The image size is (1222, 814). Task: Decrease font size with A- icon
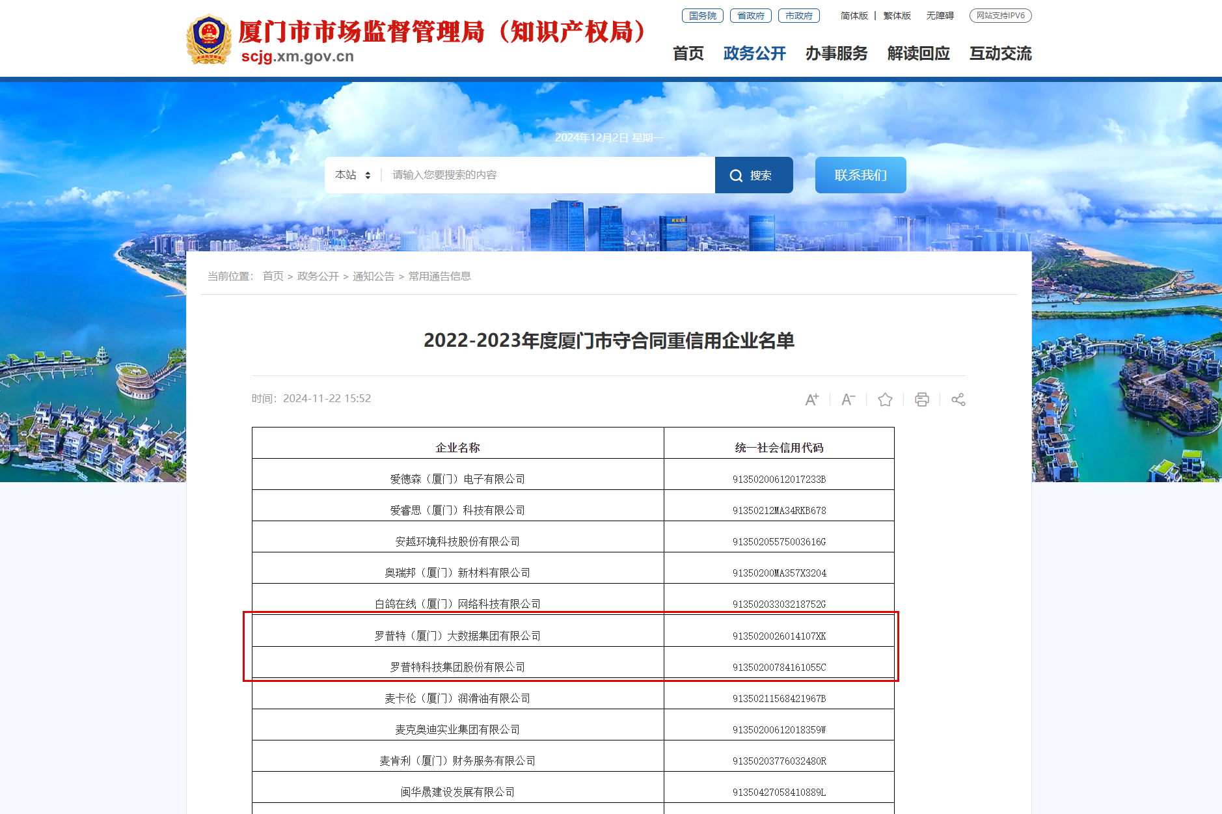(x=848, y=400)
